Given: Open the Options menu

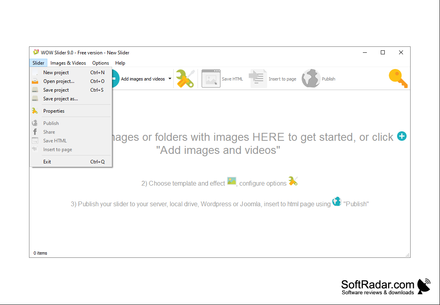Looking at the screenshot, I should 101,63.
